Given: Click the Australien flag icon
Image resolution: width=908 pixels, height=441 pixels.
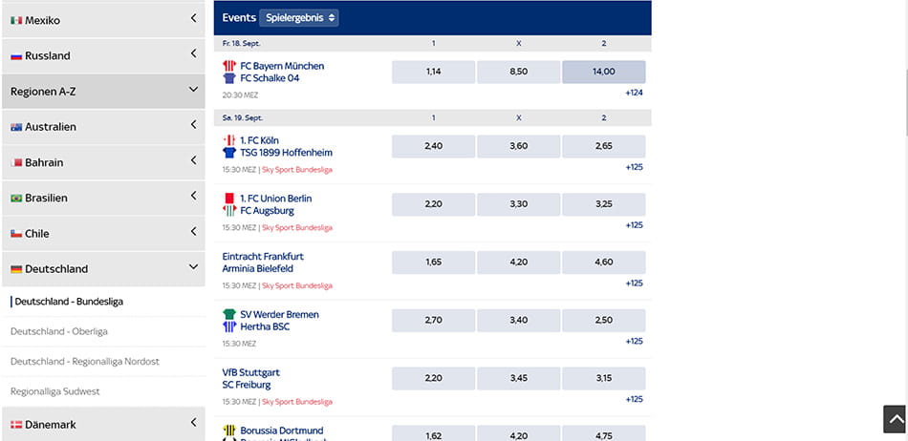Looking at the screenshot, I should pyautogui.click(x=16, y=127).
